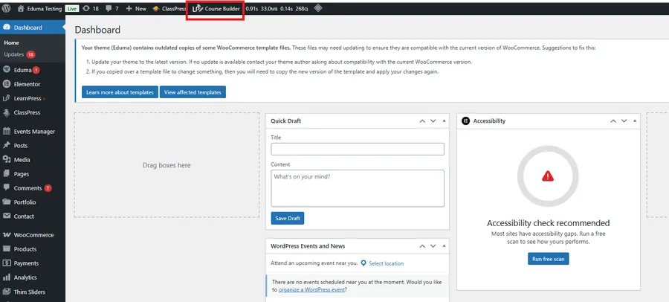Open the Posts pin menu

pyautogui.click(x=33, y=146)
